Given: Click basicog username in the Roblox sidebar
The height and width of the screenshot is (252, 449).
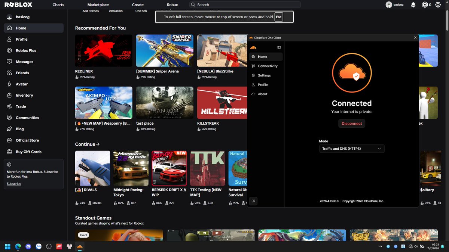Looking at the screenshot, I should pyautogui.click(x=23, y=17).
